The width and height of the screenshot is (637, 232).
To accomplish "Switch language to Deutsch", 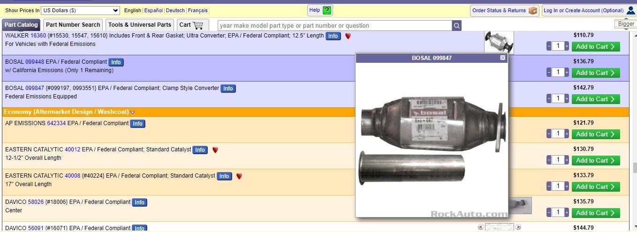I will click(175, 10).
